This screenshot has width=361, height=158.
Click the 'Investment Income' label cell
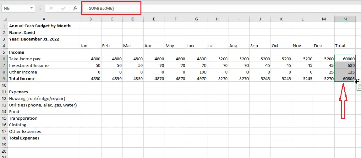pyautogui.click(x=44, y=66)
